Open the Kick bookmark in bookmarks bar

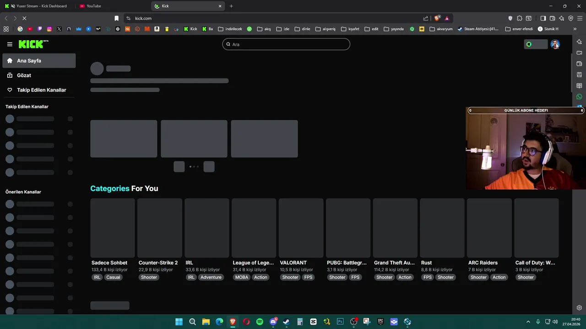[x=190, y=29]
